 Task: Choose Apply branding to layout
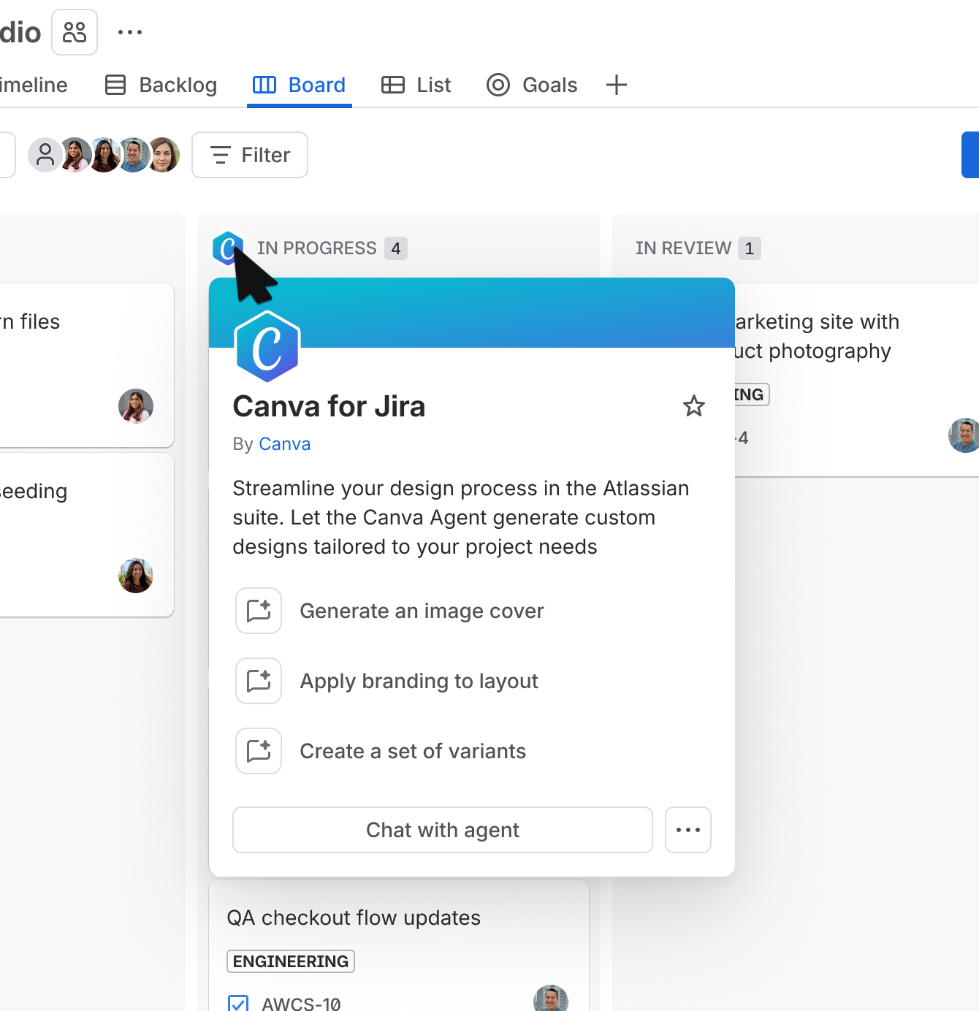[387, 681]
